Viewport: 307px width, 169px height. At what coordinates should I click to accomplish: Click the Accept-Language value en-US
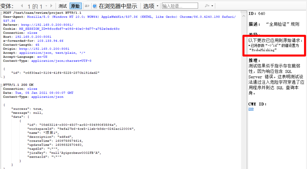pyautogui.click(x=42, y=57)
